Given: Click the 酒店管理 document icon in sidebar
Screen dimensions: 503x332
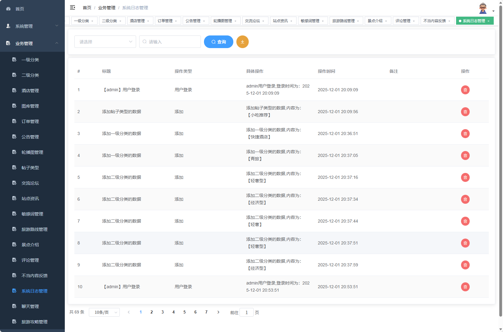Looking at the screenshot, I should pyautogui.click(x=14, y=90).
